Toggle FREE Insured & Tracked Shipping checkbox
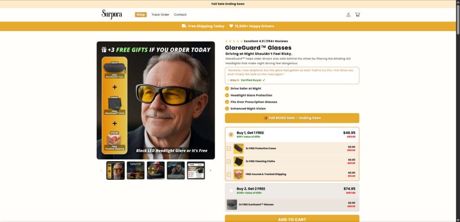The height and width of the screenshot is (222, 460). 229,174
